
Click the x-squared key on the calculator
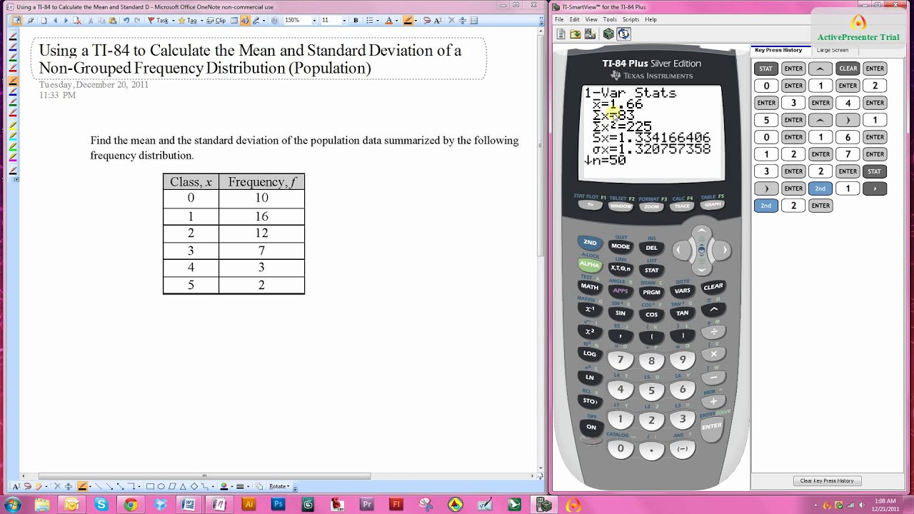[x=590, y=331]
